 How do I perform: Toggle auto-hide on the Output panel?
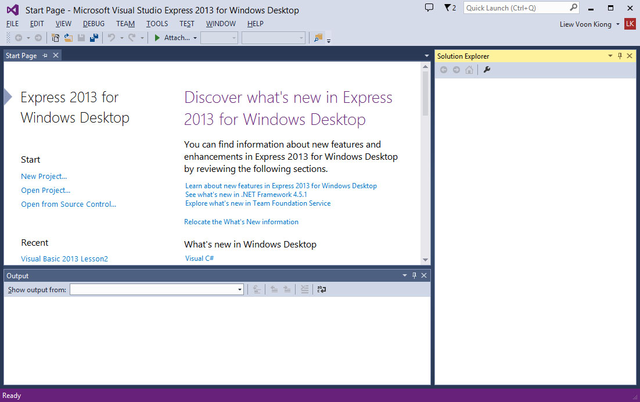(414, 275)
